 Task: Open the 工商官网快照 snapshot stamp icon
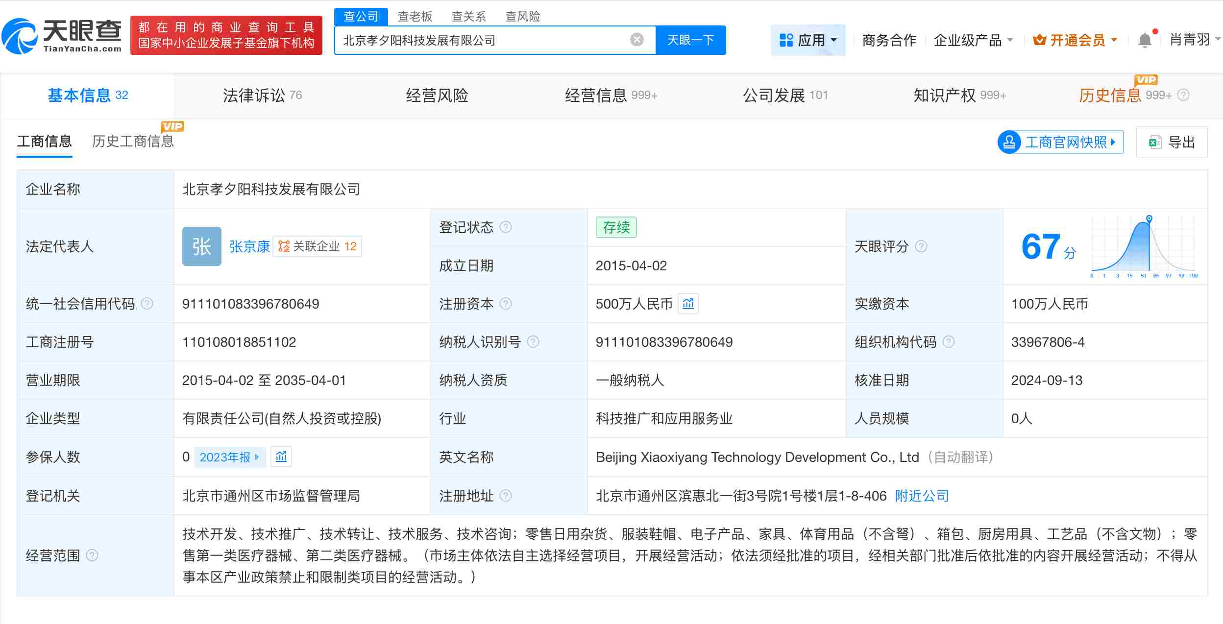(x=1010, y=142)
